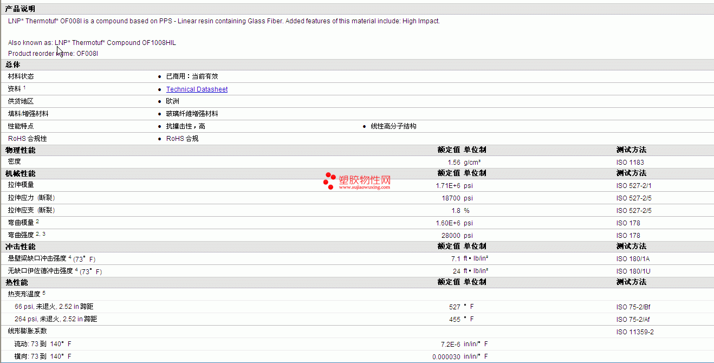
Task: Select the 拉伸应变 (断裂) label
Action: [31, 210]
